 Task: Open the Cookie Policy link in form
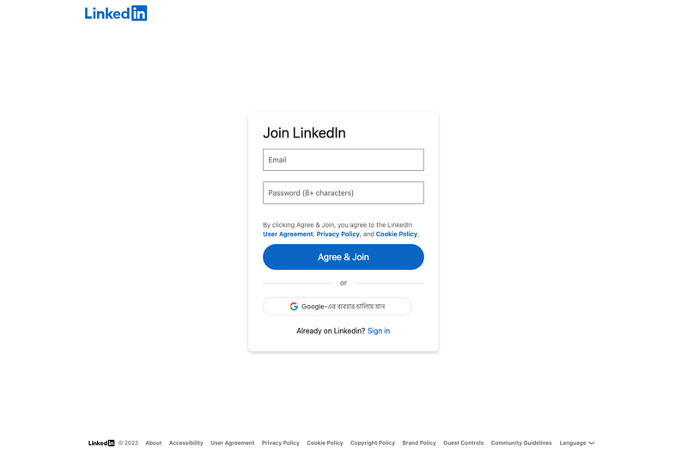pos(397,234)
